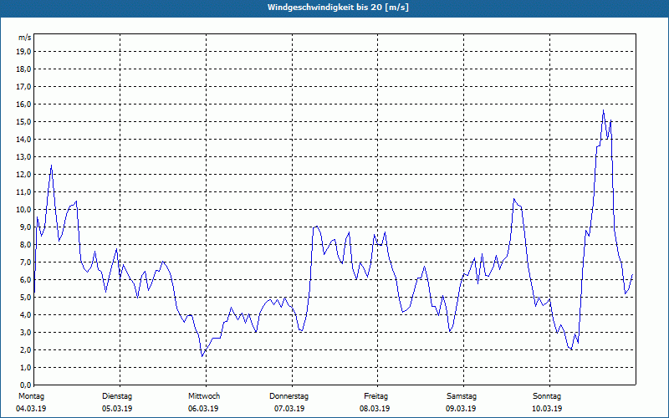Click the chart title "Windgeschwindigkeit bis 20 [m/s]"

pyautogui.click(x=338, y=8)
